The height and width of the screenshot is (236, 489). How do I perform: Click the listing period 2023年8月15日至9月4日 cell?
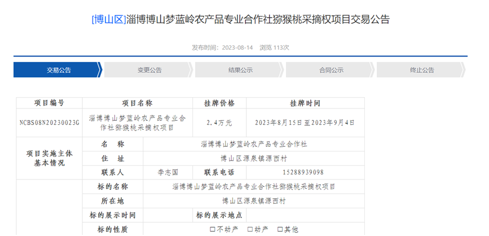pos(305,123)
